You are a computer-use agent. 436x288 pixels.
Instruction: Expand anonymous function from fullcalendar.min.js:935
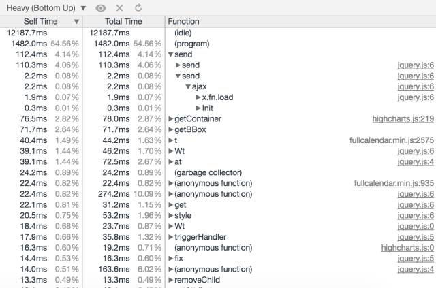pos(171,183)
